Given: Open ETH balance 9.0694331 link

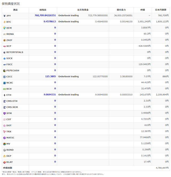Looking at the screenshot, I should (50, 95).
